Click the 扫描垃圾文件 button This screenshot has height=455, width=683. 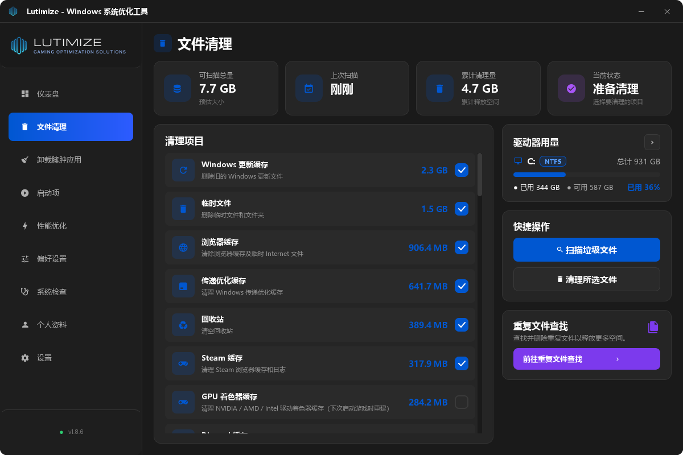pos(587,250)
